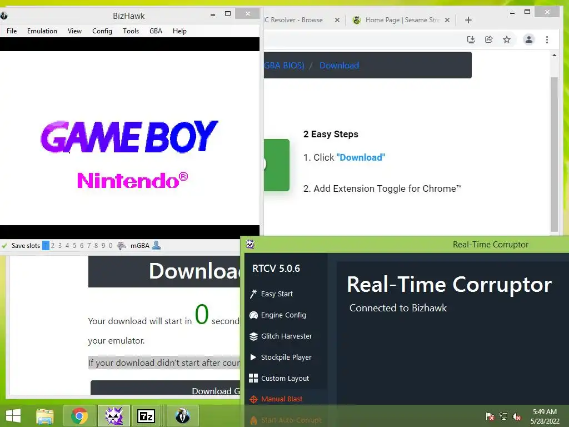Click the muted volume tray icon

coord(517,416)
